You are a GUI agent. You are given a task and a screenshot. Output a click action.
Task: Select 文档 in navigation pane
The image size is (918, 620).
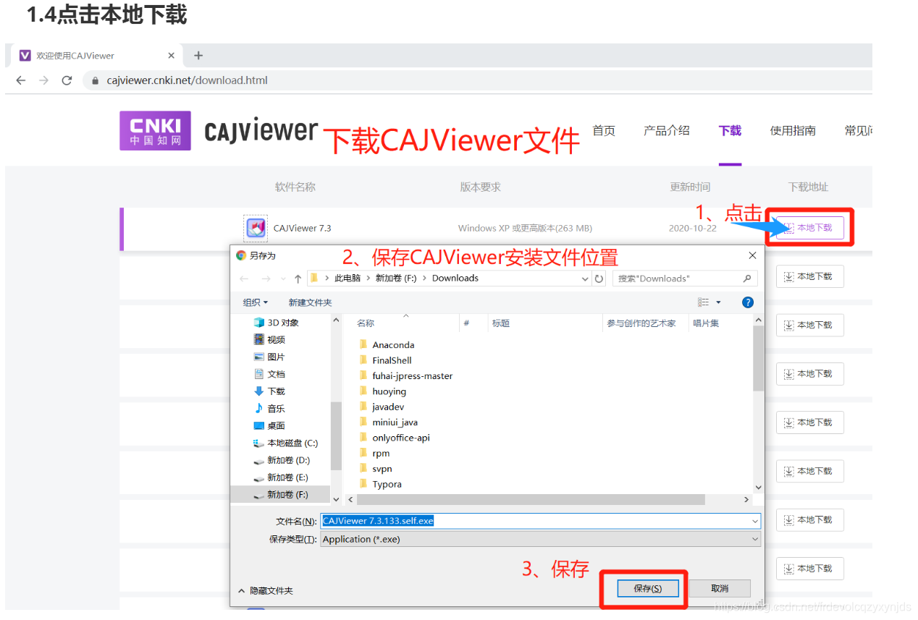click(x=269, y=374)
